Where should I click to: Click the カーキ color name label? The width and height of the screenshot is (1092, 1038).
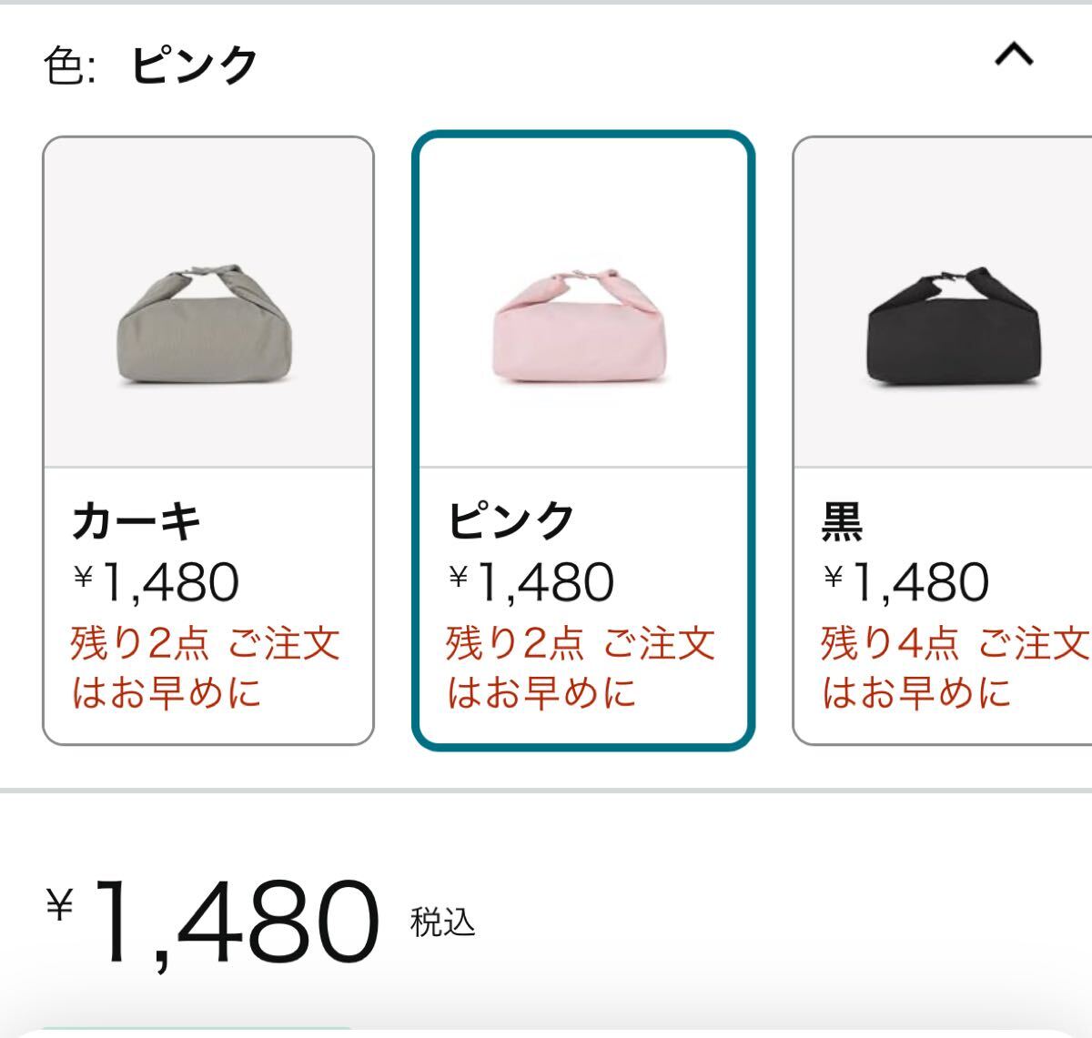tap(136, 521)
